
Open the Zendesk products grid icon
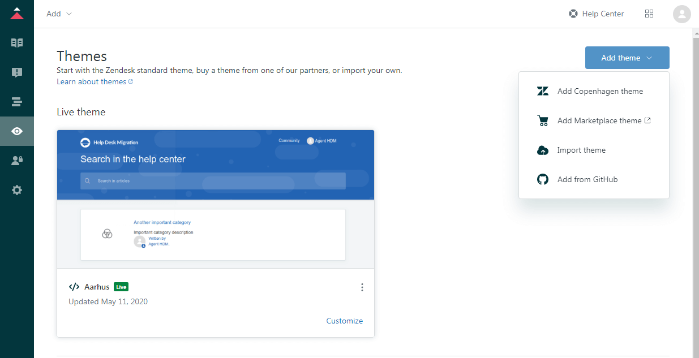point(649,13)
